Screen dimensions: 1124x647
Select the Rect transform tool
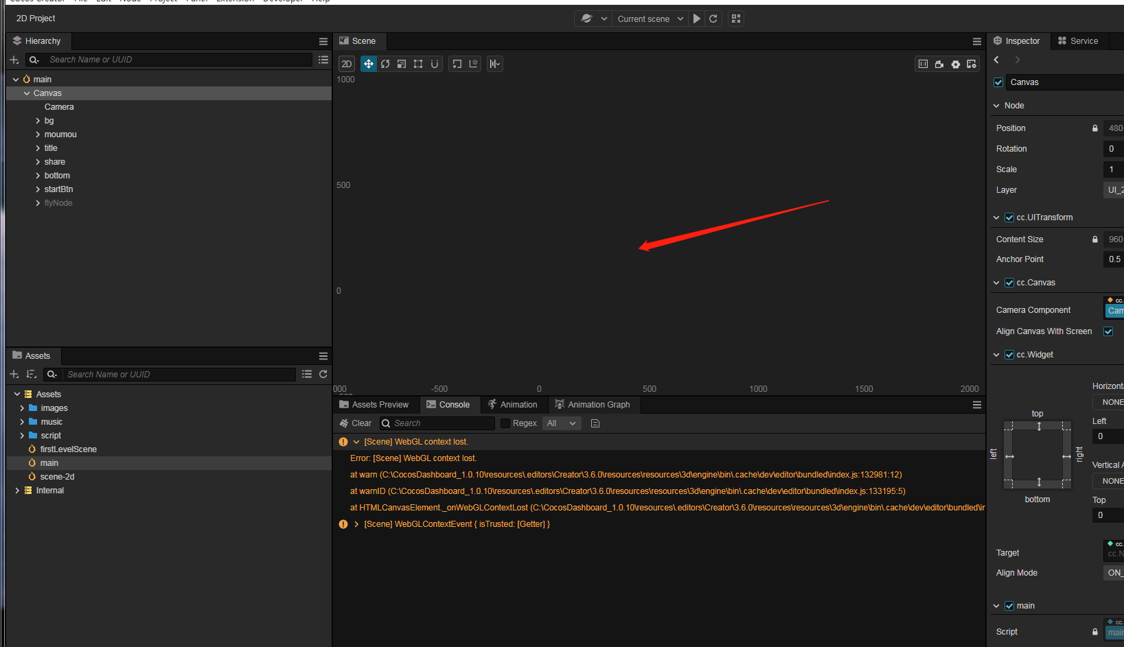[x=418, y=64]
